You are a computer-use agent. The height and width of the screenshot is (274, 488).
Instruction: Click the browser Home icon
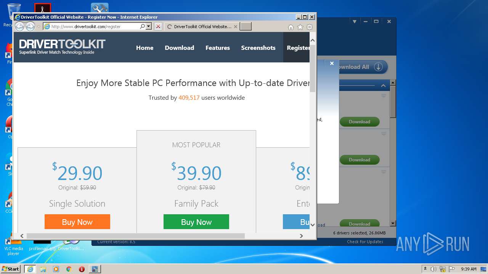[291, 27]
